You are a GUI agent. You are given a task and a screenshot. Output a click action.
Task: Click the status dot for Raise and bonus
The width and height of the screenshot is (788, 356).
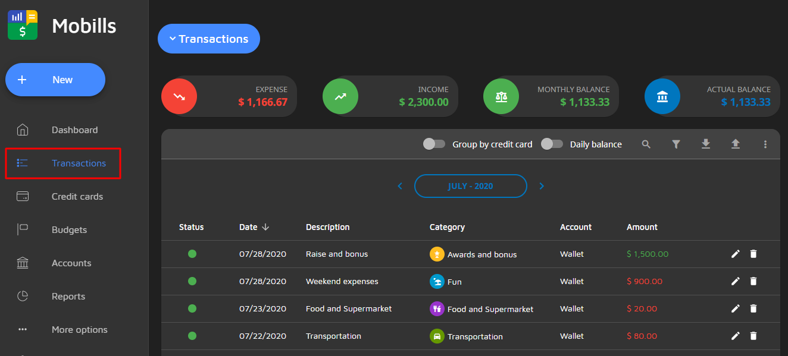click(192, 254)
